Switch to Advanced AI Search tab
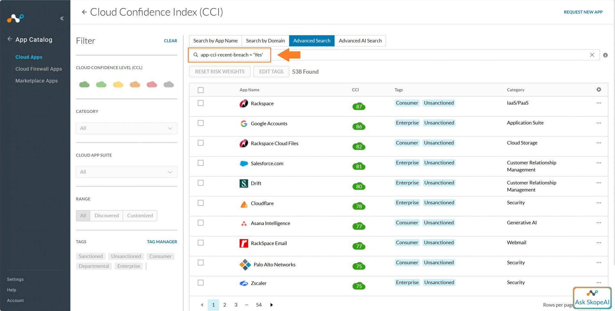Image resolution: width=615 pixels, height=311 pixels. [360, 41]
